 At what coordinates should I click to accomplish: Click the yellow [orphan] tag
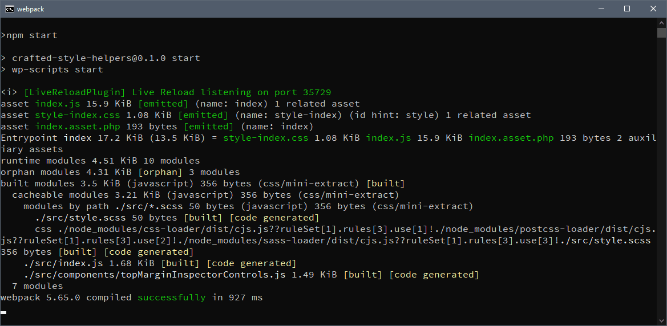(x=160, y=172)
